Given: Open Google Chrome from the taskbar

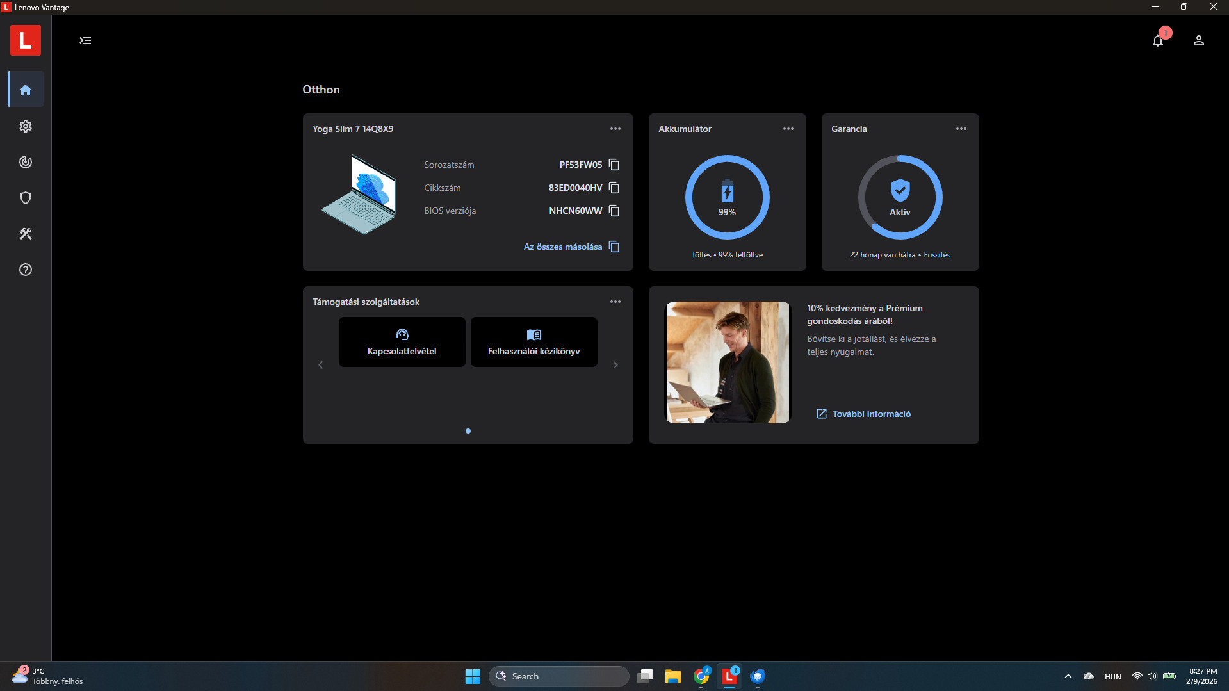Looking at the screenshot, I should click(701, 676).
